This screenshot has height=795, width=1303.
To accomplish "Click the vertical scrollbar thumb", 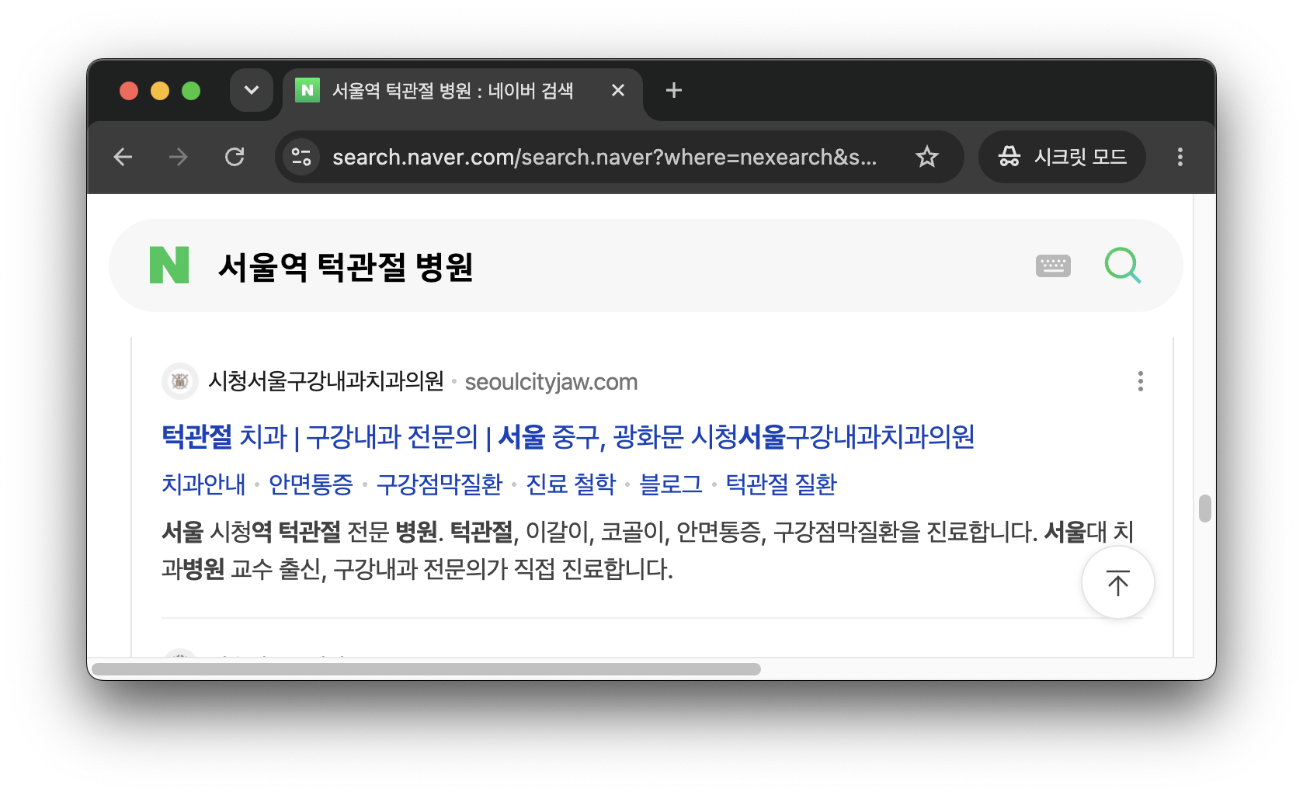I will tap(1205, 509).
